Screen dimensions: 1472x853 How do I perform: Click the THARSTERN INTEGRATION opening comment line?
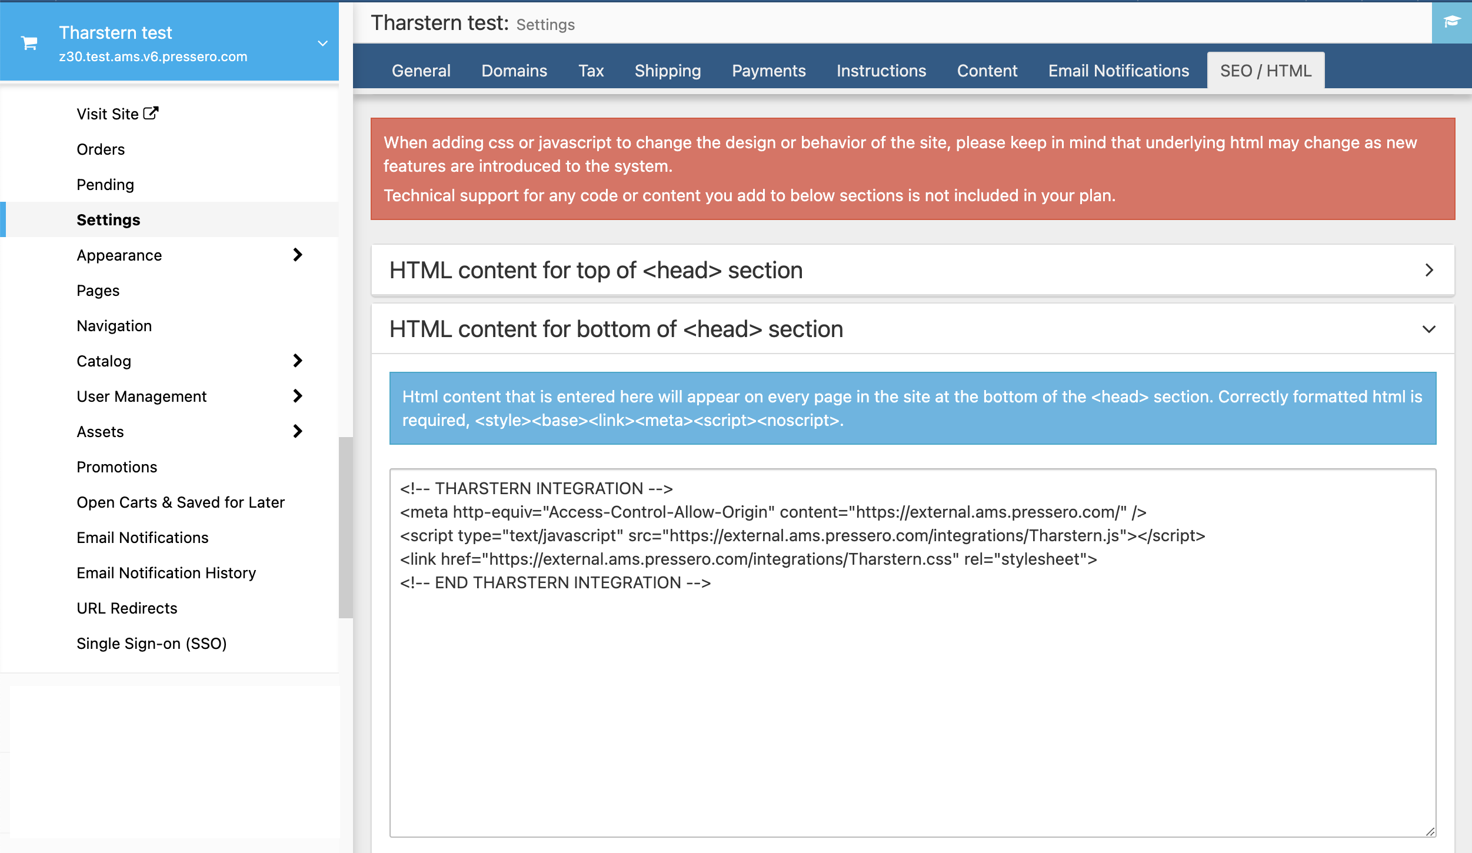537,488
